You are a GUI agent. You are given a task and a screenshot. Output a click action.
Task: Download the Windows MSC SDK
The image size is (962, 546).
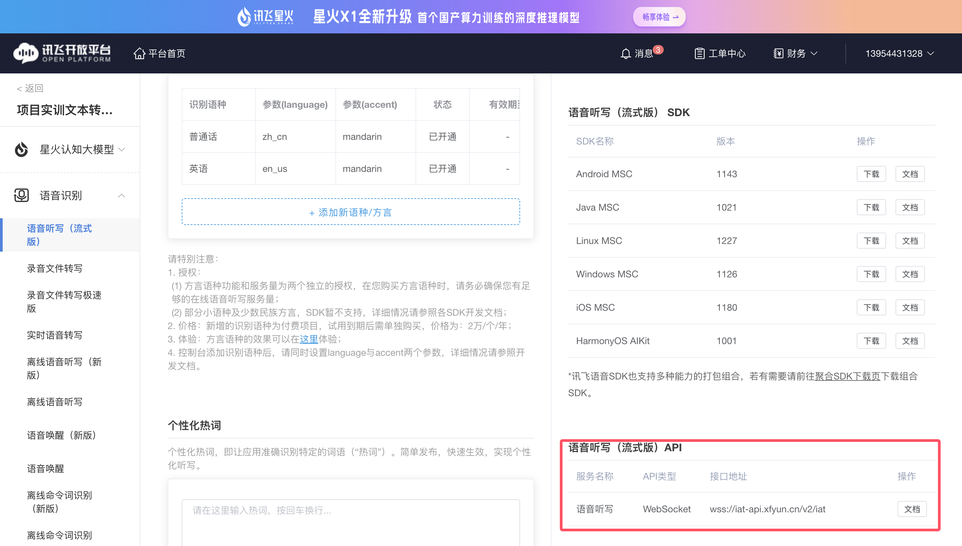[x=871, y=274]
